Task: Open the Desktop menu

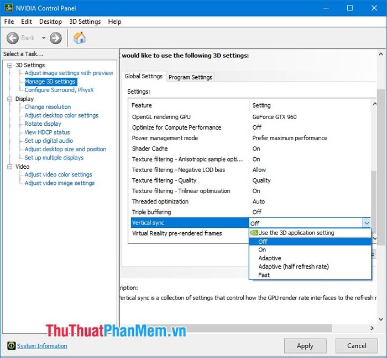Action: [50, 22]
